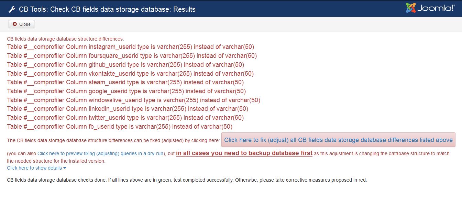Viewport: 462px width, 204px height.
Task: Click the Joomla! logo
Action: pyautogui.click(x=430, y=8)
